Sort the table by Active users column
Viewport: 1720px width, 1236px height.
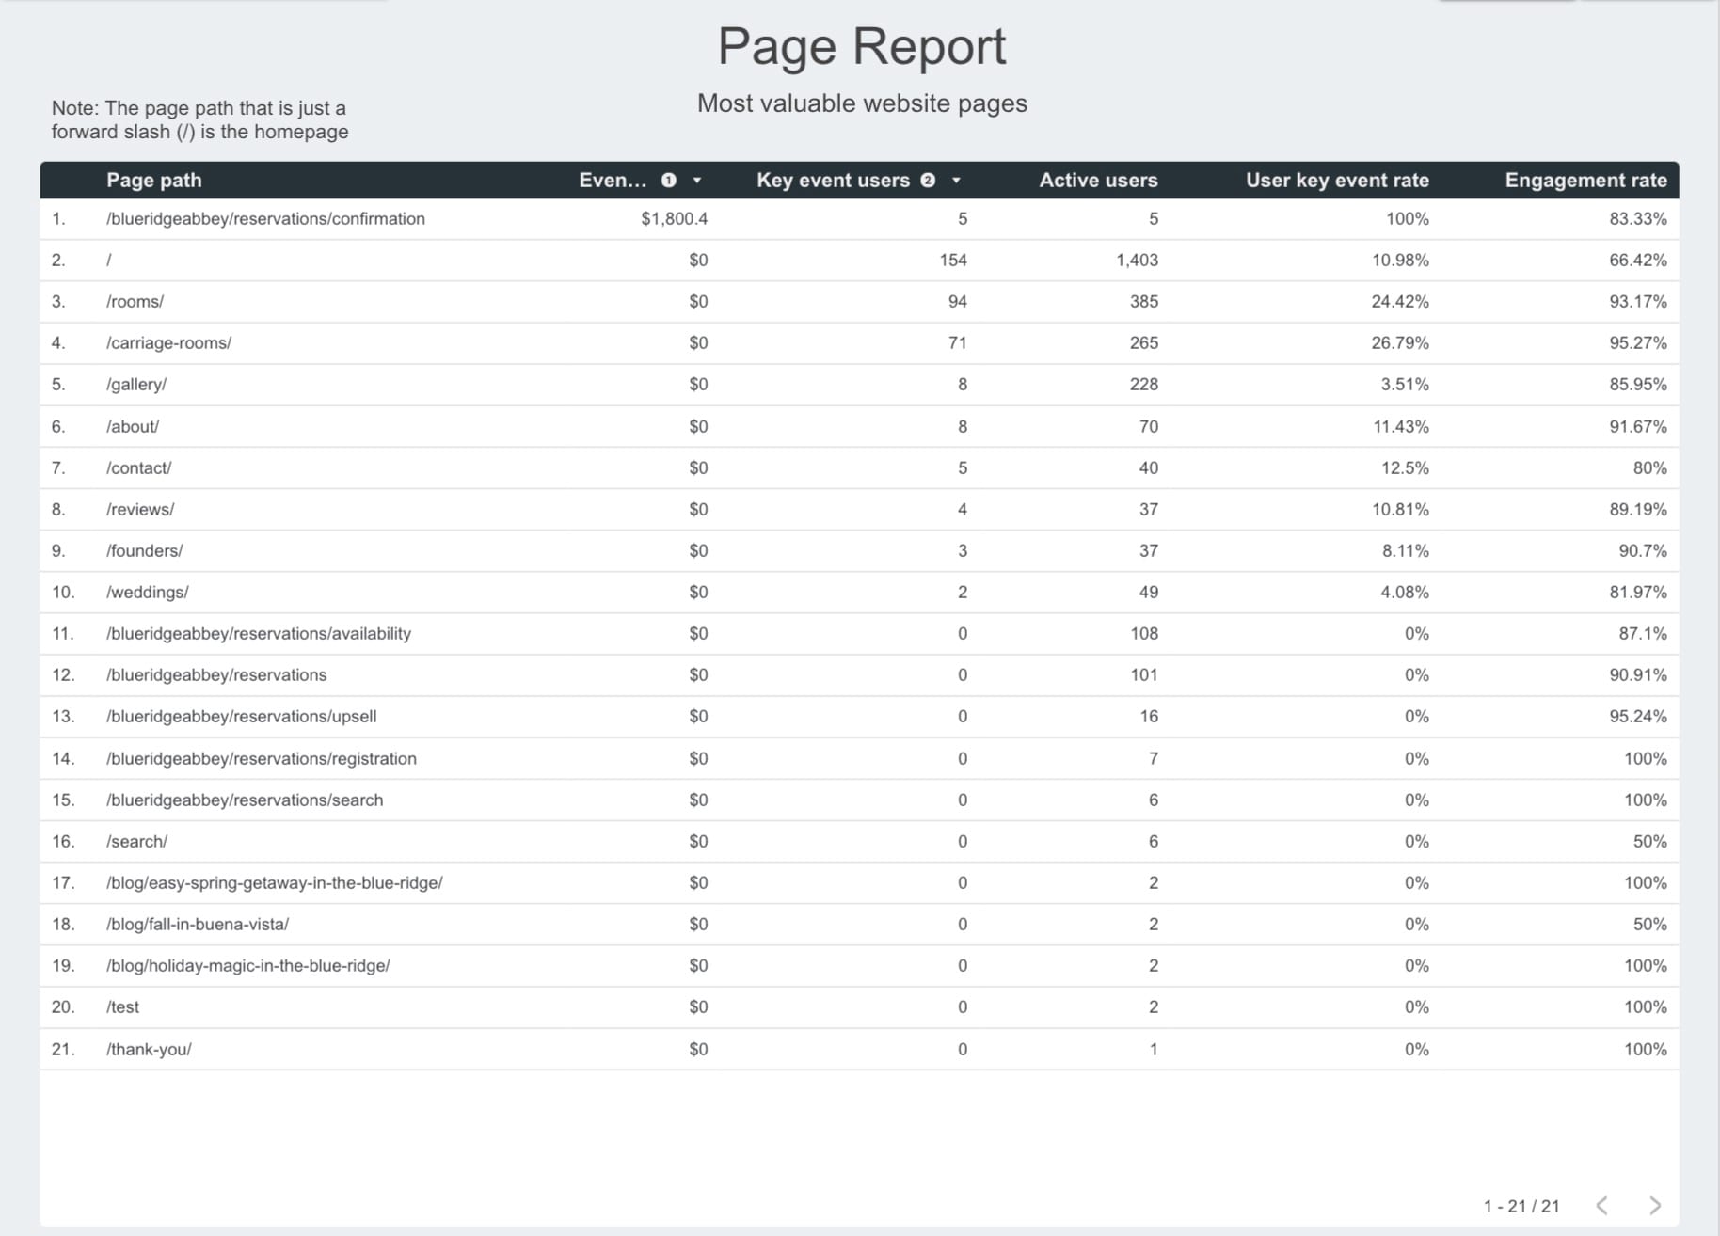pos(1098,180)
